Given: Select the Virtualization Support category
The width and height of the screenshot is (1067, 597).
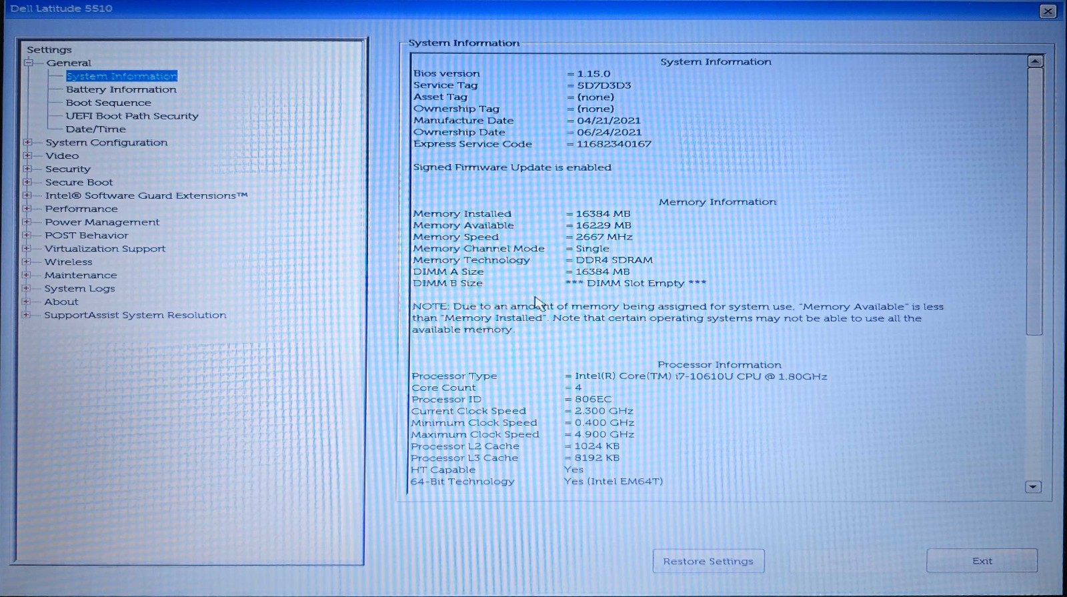Looking at the screenshot, I should 105,249.
